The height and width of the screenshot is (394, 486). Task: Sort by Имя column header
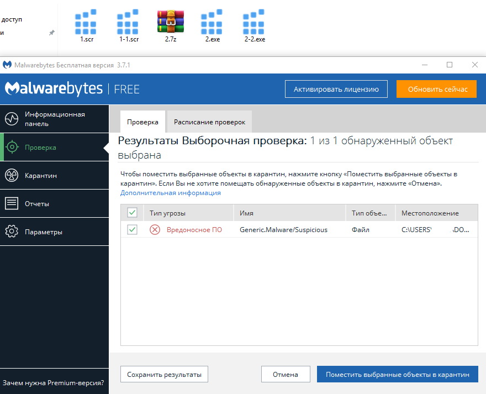(x=289, y=213)
